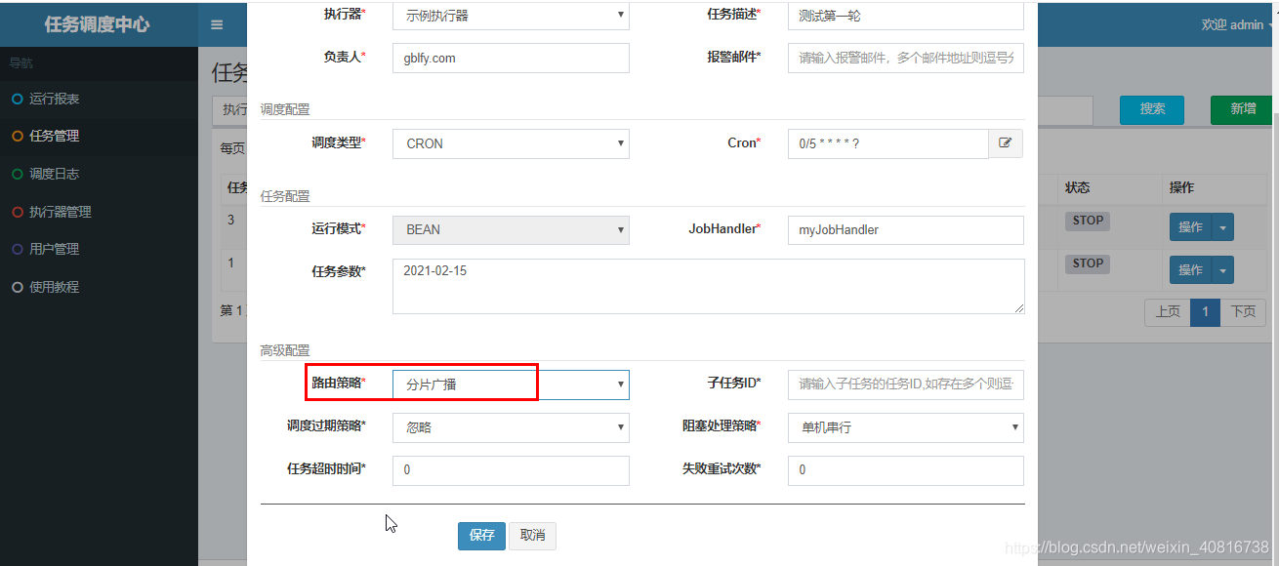Click the 保存 button
The width and height of the screenshot is (1279, 566).
pos(481,536)
